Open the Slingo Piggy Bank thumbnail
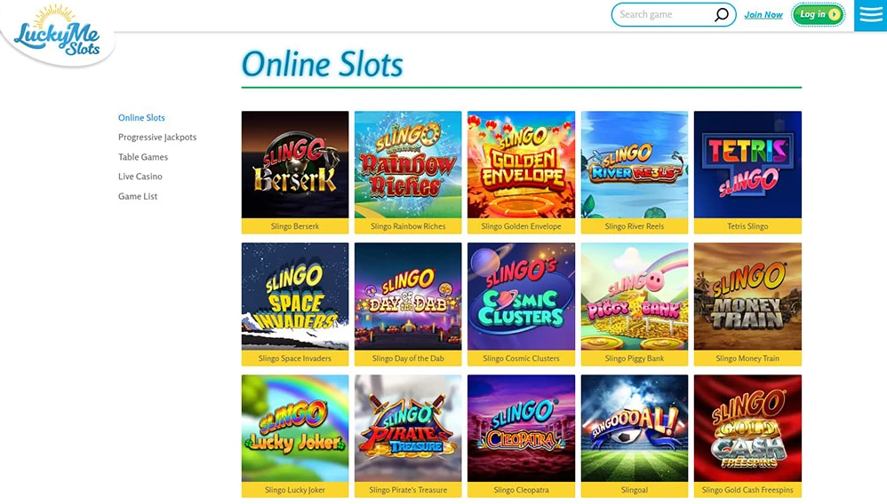887x504 pixels. point(634,296)
